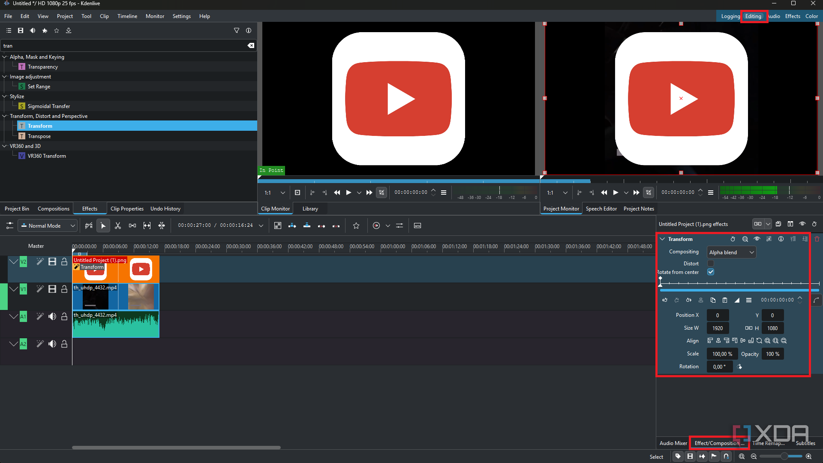
Task: Switch to Speech Editor tab
Action: [x=601, y=209]
